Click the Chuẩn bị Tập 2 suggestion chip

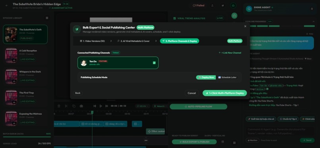point(288,119)
